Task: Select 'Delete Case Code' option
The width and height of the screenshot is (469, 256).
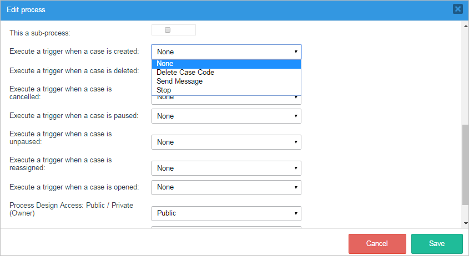Action: click(226, 73)
